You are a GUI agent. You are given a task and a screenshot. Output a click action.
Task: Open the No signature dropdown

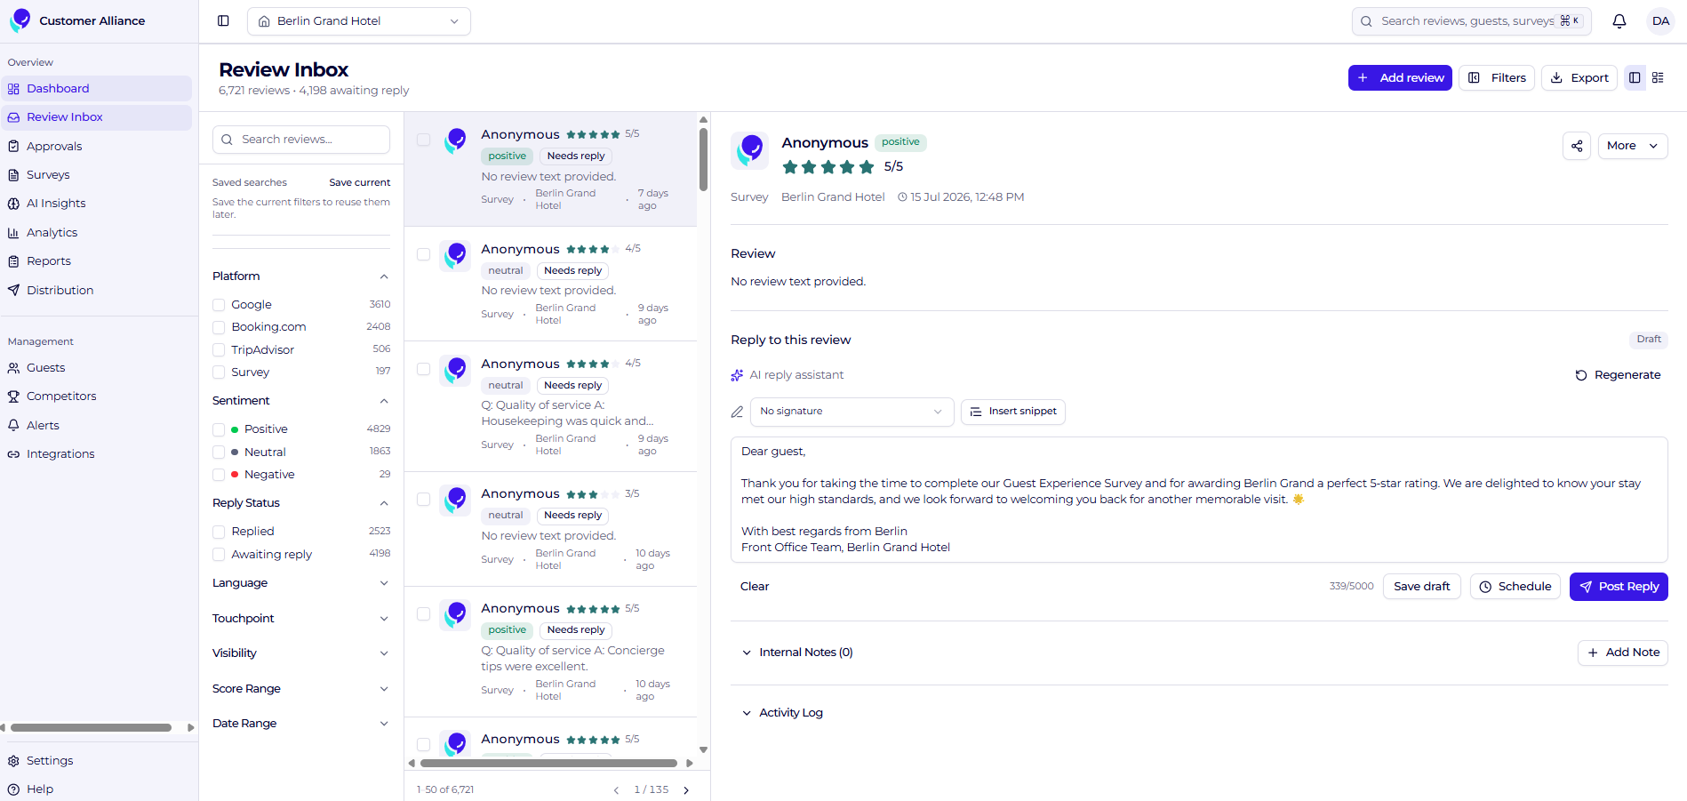tap(851, 412)
